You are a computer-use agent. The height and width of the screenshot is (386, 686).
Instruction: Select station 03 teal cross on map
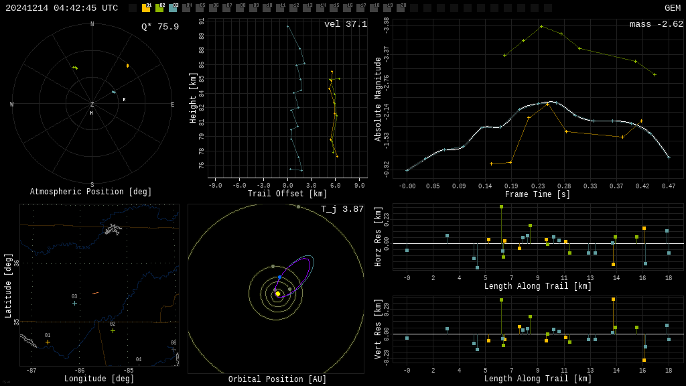pyautogui.click(x=74, y=303)
